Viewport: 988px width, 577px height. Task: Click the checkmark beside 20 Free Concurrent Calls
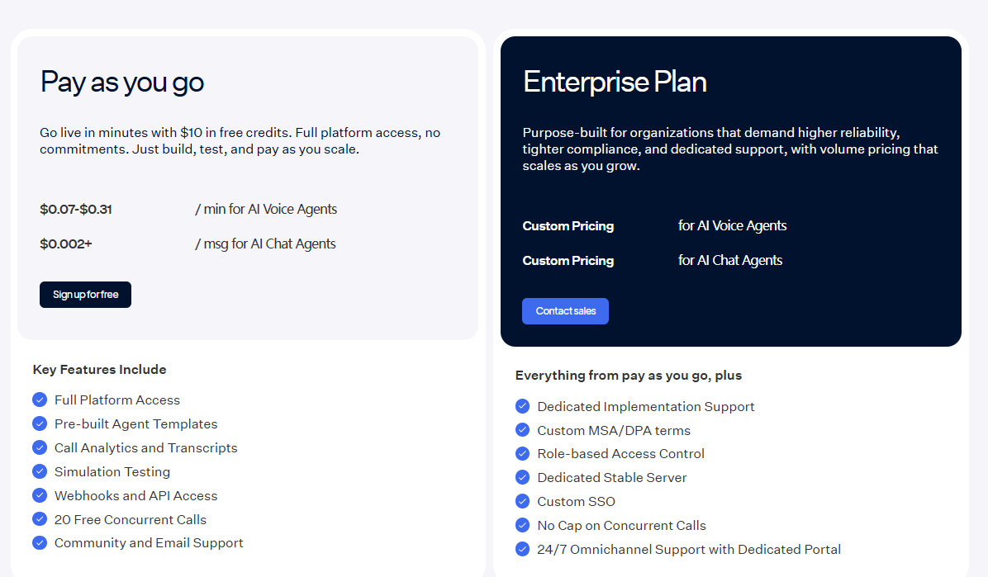(x=39, y=519)
